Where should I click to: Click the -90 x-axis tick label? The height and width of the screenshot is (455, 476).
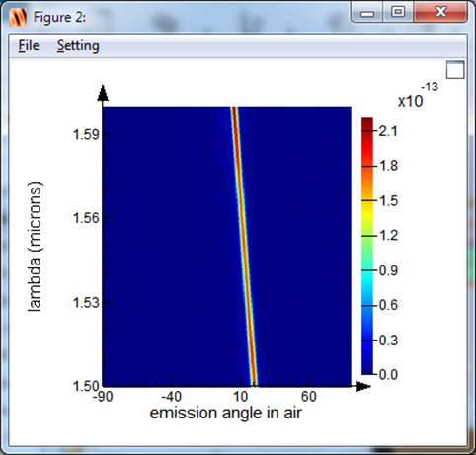[x=103, y=397]
